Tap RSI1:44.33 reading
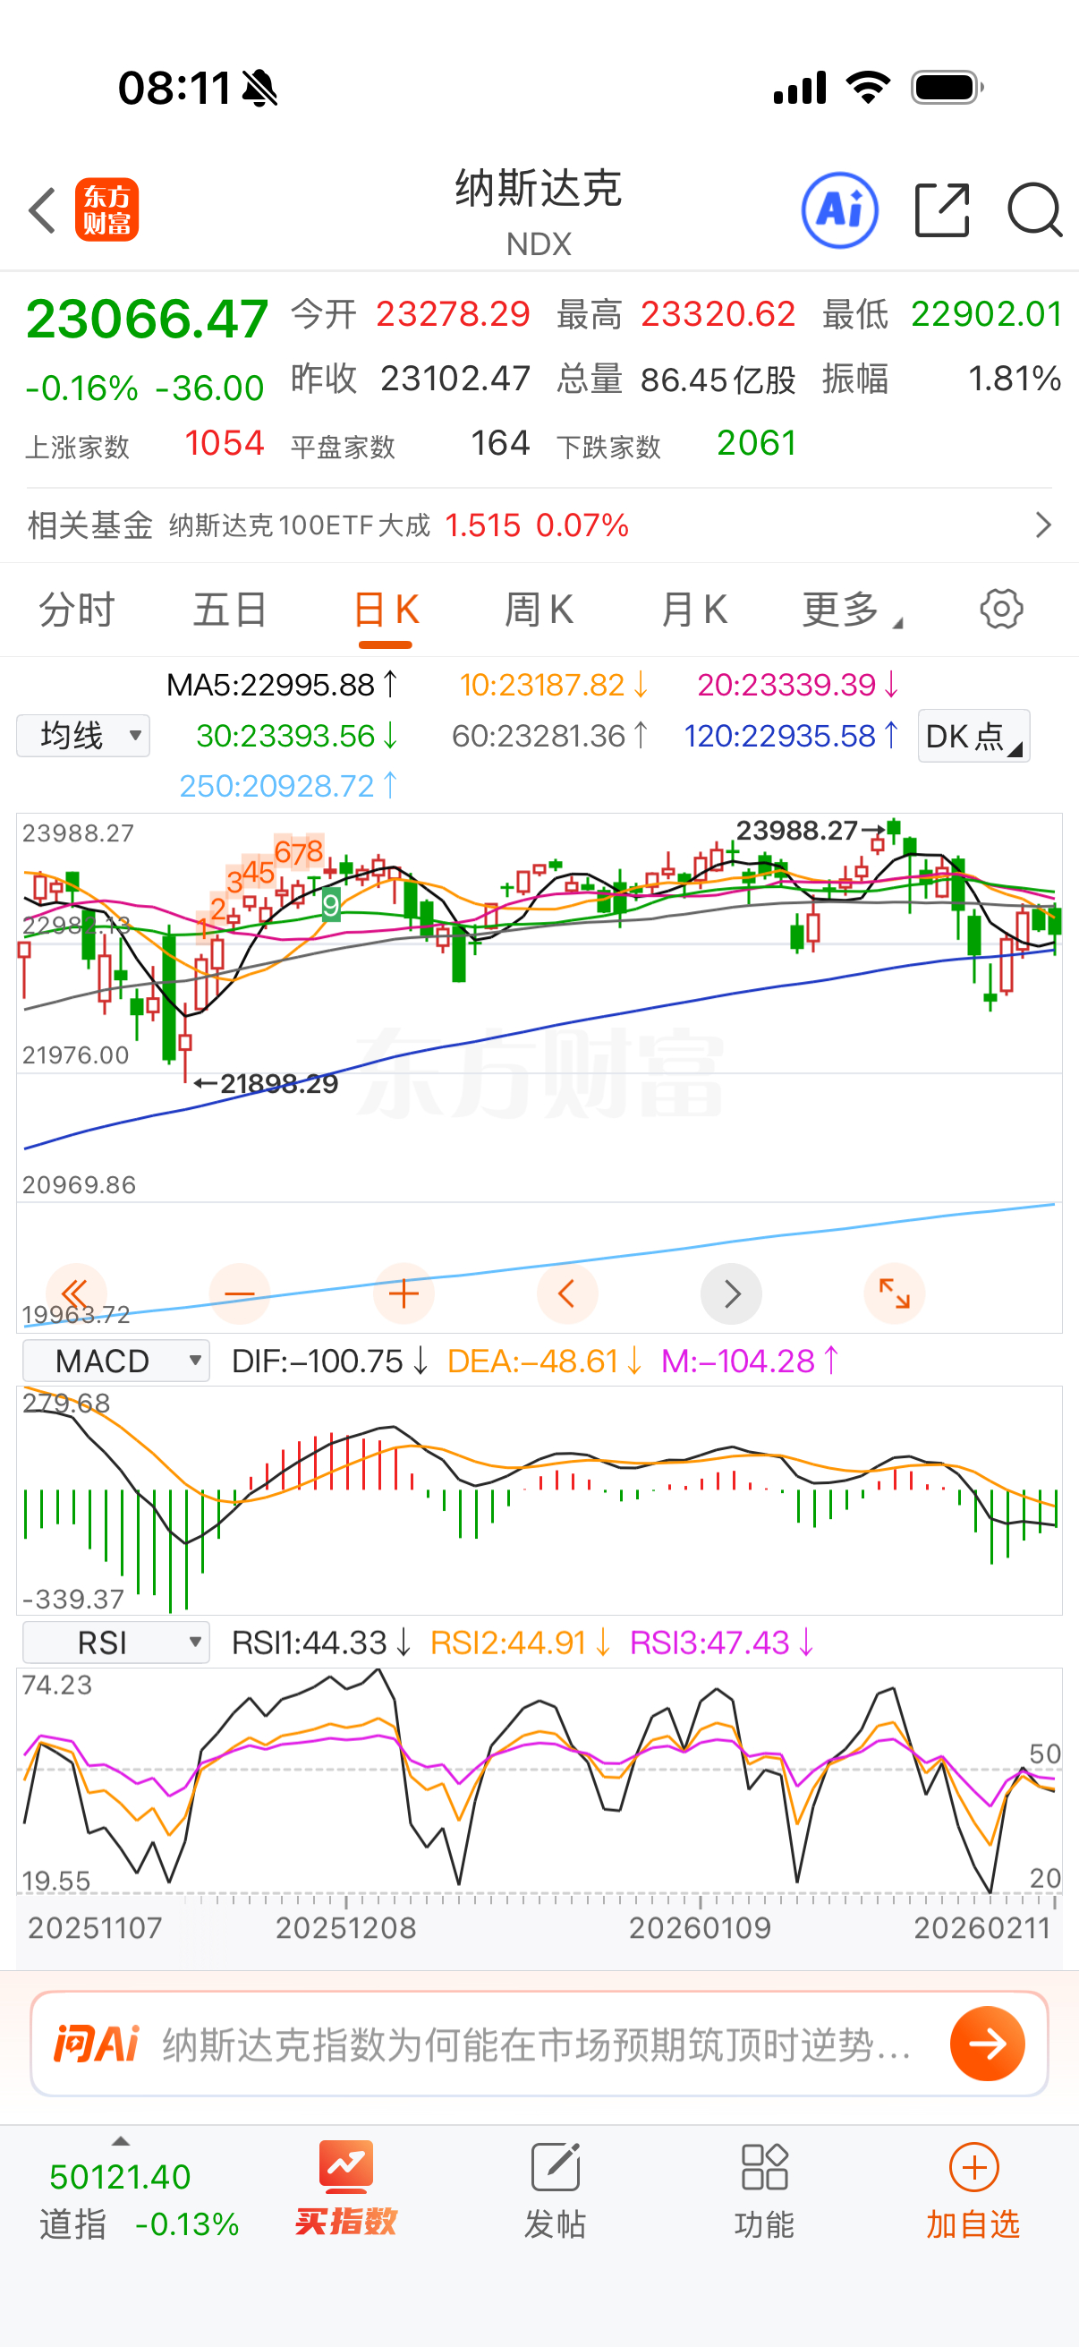1079x2347 pixels. click(x=321, y=1643)
